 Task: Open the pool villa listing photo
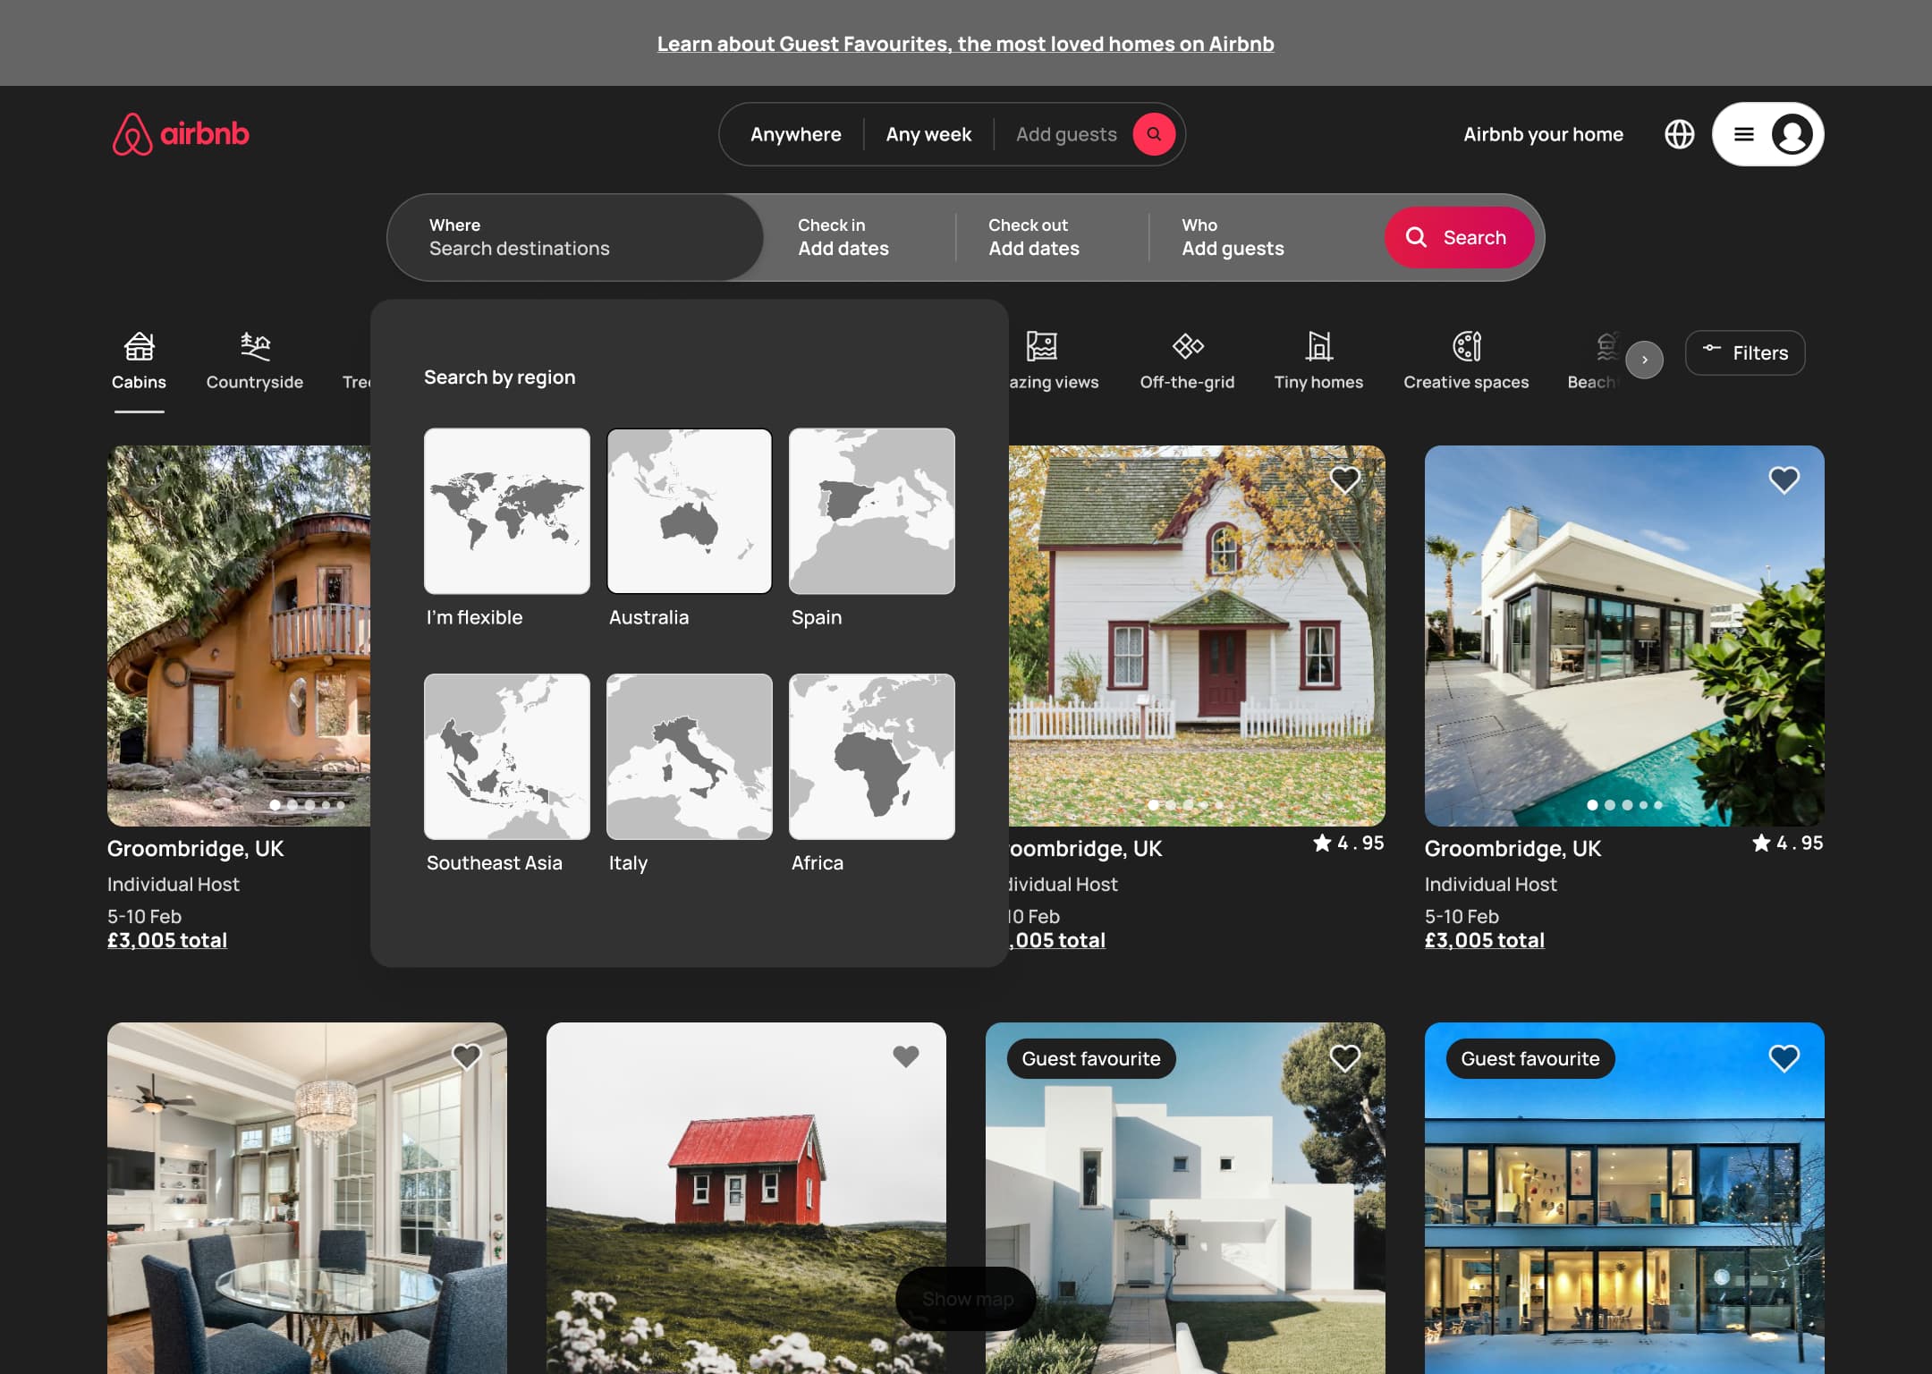click(1624, 636)
